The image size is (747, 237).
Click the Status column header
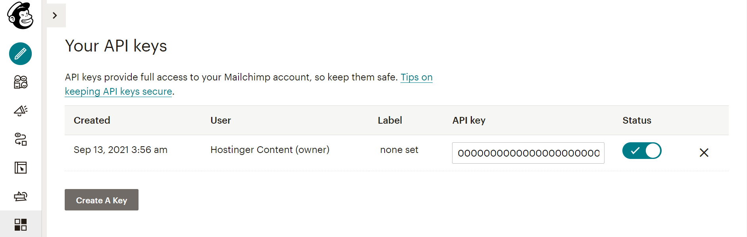637,120
